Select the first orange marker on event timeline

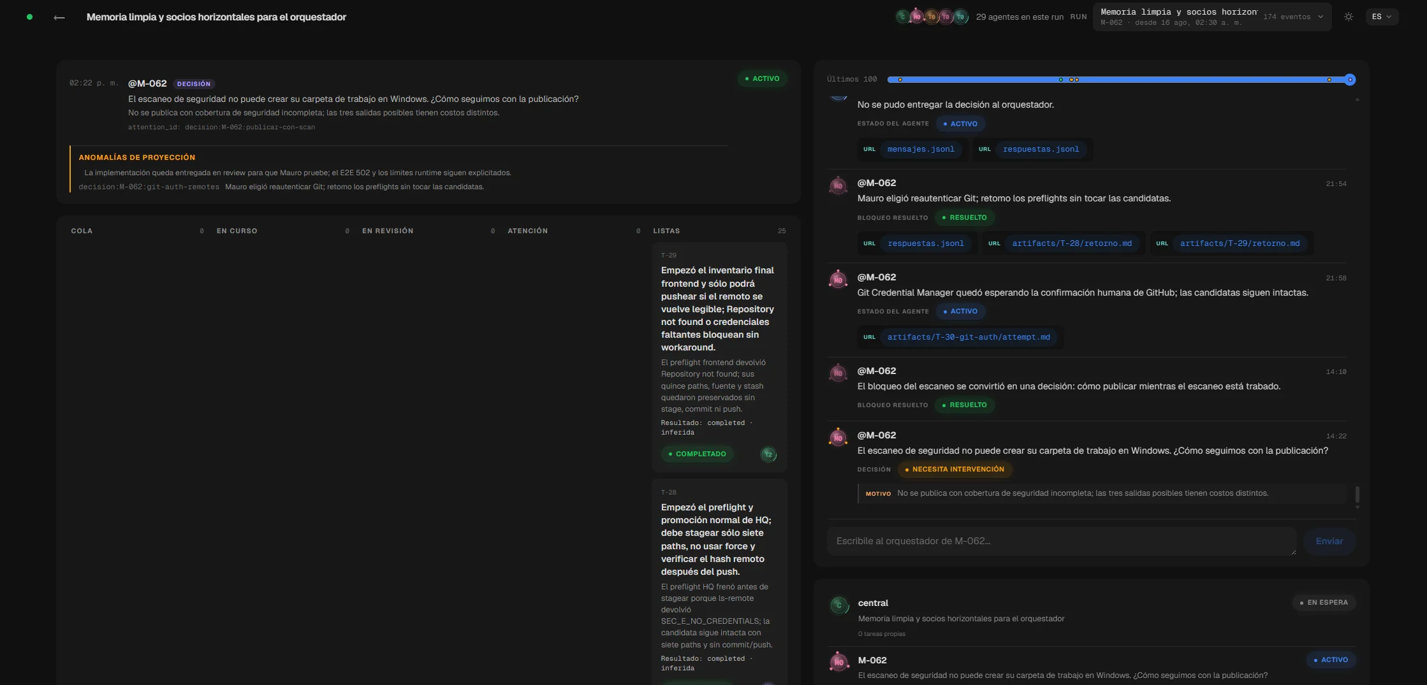tap(900, 80)
